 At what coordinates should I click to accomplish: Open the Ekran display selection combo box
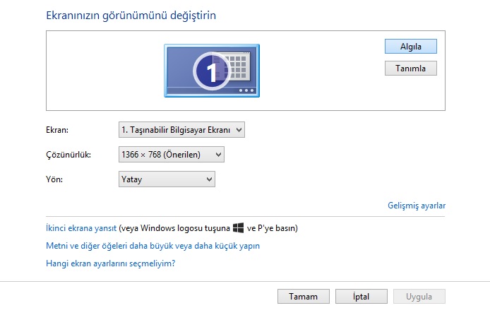coord(181,130)
